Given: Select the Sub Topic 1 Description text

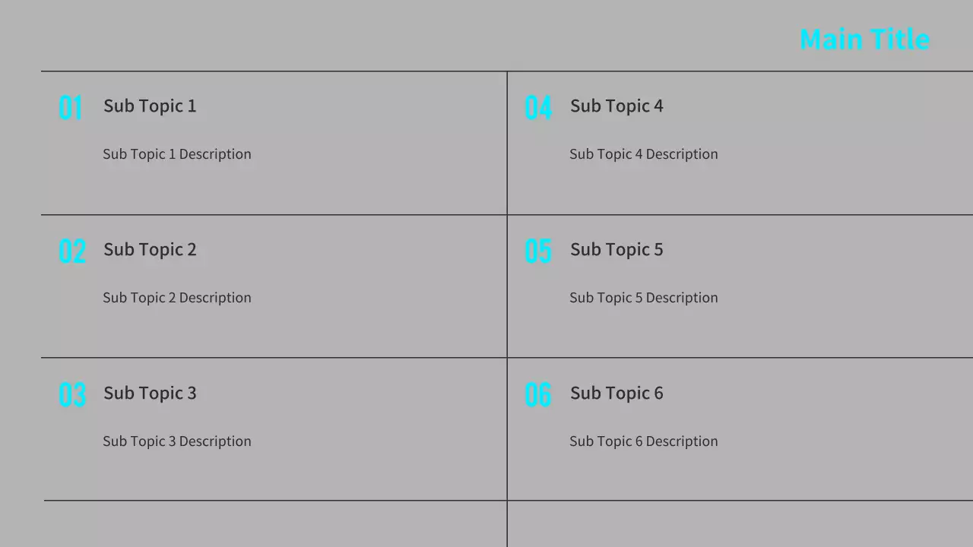Looking at the screenshot, I should point(177,154).
